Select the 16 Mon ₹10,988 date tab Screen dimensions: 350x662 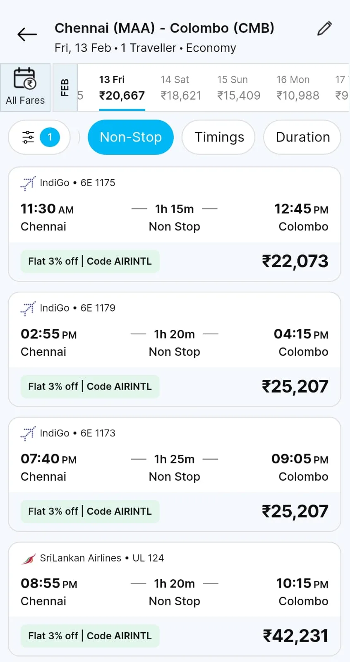[297, 88]
